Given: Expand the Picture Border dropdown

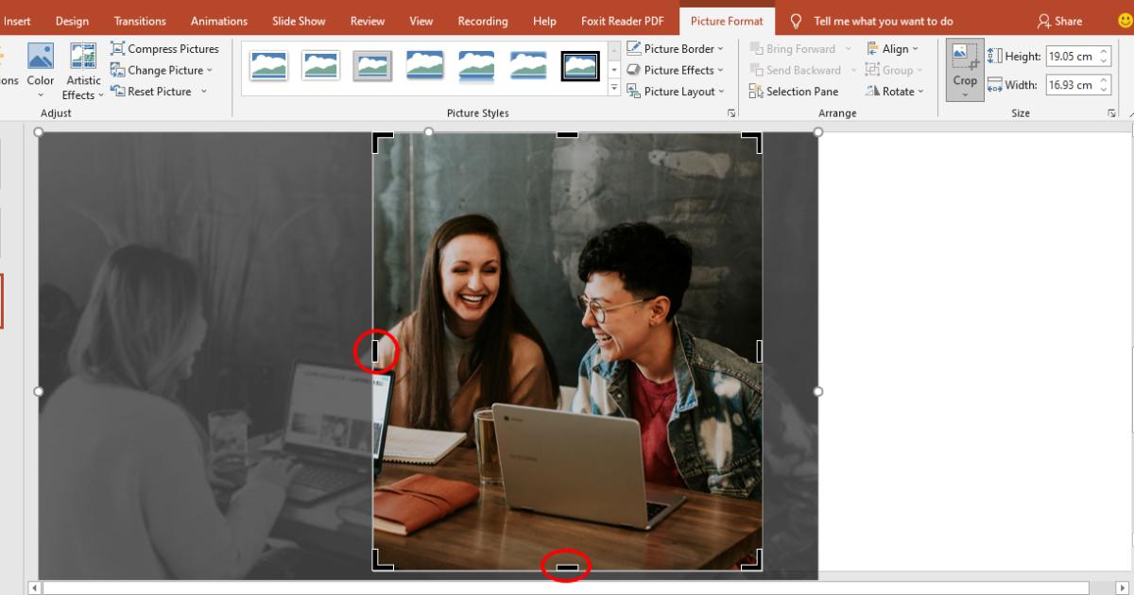Looking at the screenshot, I should [676, 49].
